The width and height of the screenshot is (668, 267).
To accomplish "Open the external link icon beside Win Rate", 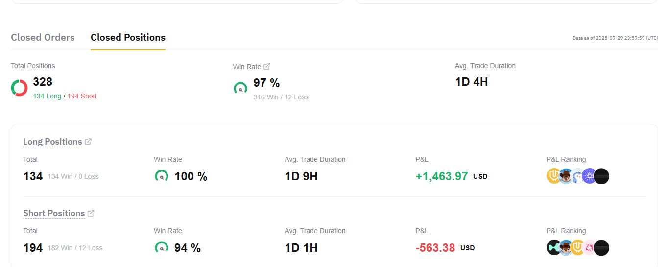I will pos(267,66).
